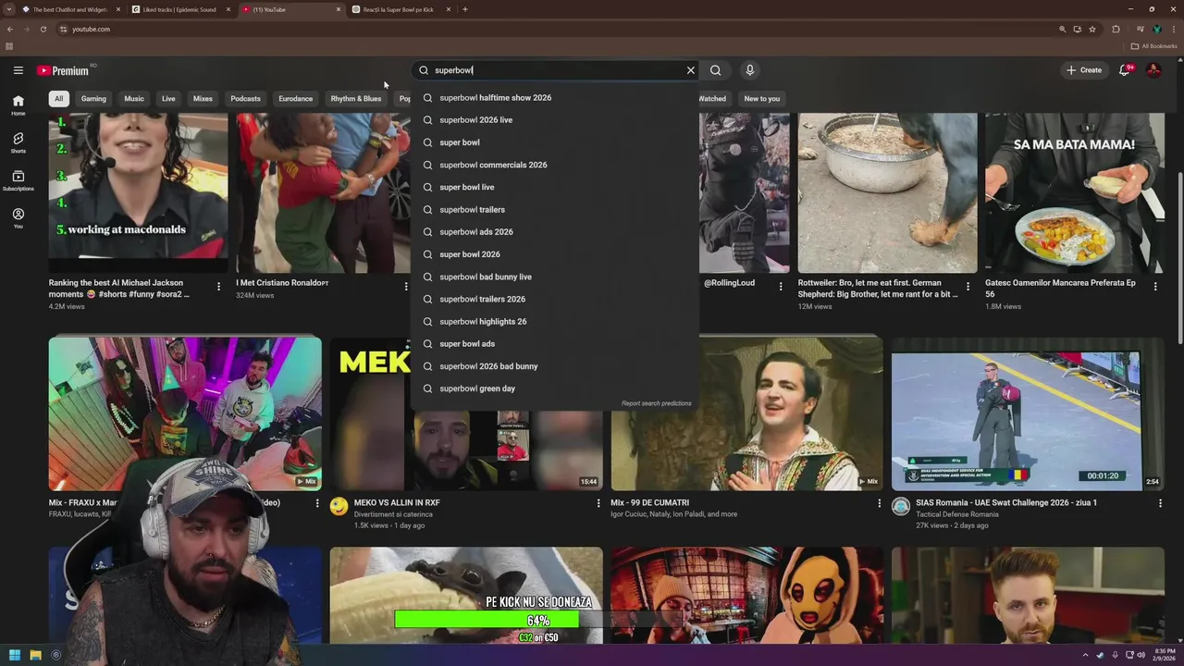
Task: Select the Music filter chip
Action: (134, 98)
